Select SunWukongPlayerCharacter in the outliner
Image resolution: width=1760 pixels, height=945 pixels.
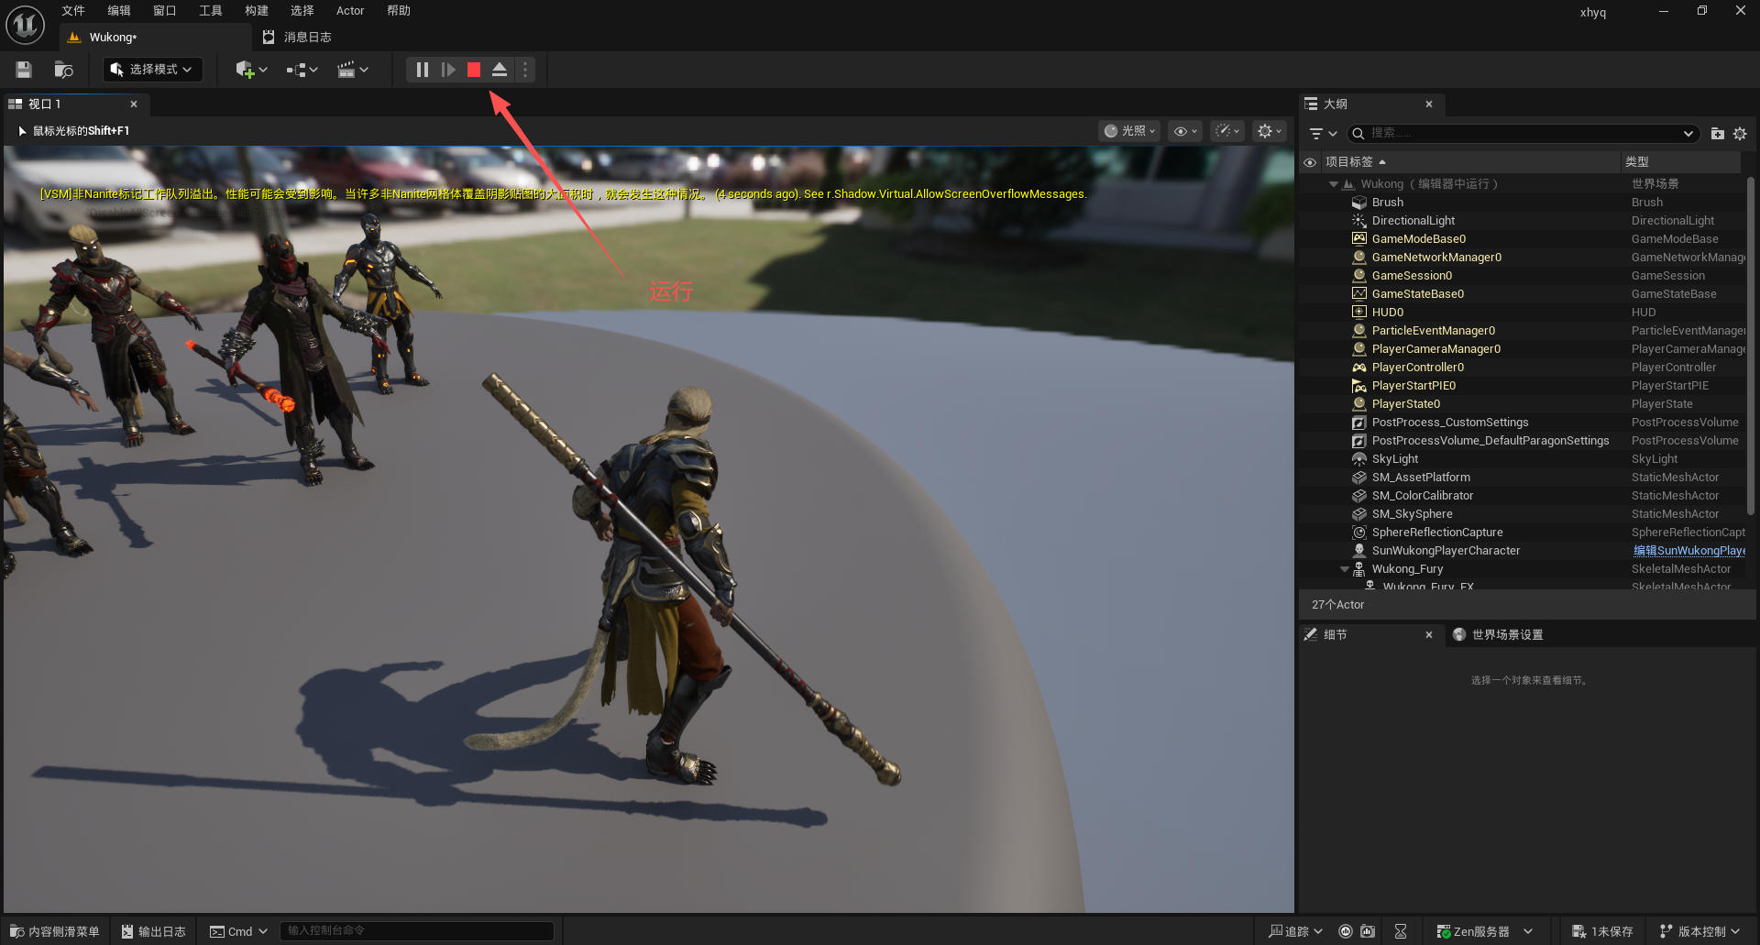(x=1523, y=551)
